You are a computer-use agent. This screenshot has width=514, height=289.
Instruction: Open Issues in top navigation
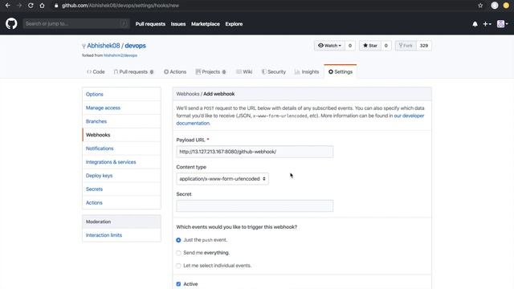[178, 24]
